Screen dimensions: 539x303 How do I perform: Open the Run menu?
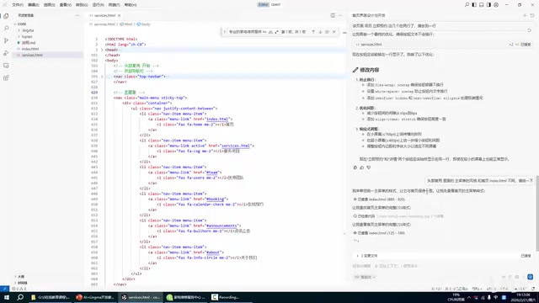click(98, 5)
